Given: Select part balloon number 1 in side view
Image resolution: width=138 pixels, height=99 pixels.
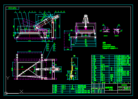Looking at the screenshot, I should [x=15, y=11].
